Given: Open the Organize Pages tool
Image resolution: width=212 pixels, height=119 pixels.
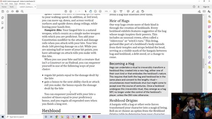Looking at the screenshot, I should pos(209,27).
